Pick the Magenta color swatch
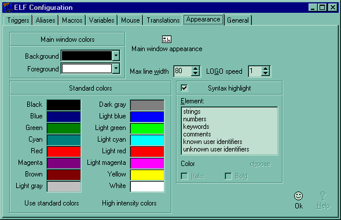 [x=64, y=163]
